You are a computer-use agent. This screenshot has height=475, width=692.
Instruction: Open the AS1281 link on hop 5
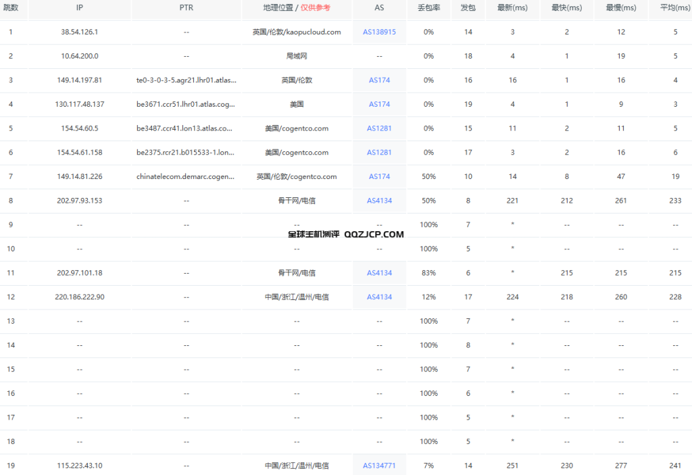pos(378,128)
